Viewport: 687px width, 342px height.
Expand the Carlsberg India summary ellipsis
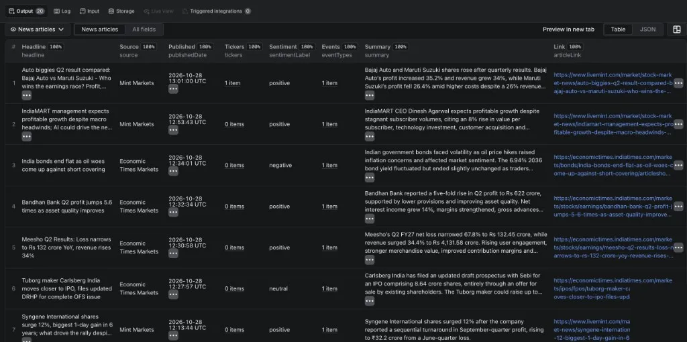[x=370, y=301]
